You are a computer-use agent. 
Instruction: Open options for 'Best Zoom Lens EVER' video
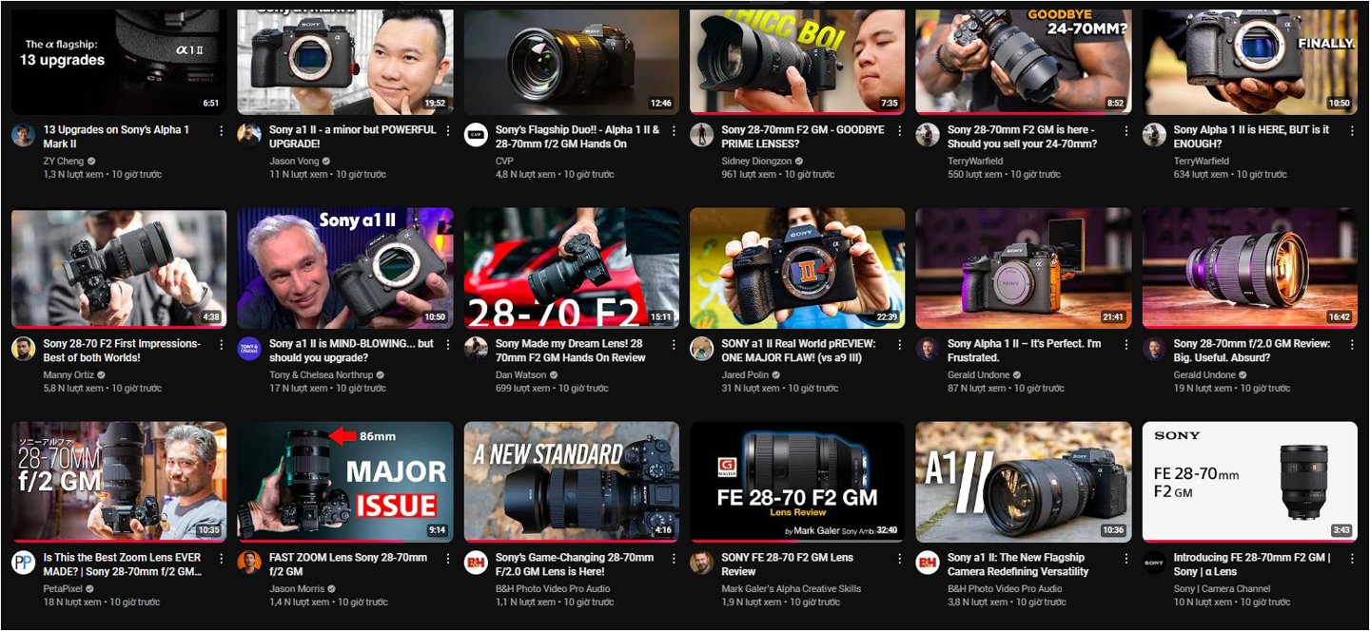point(221,558)
